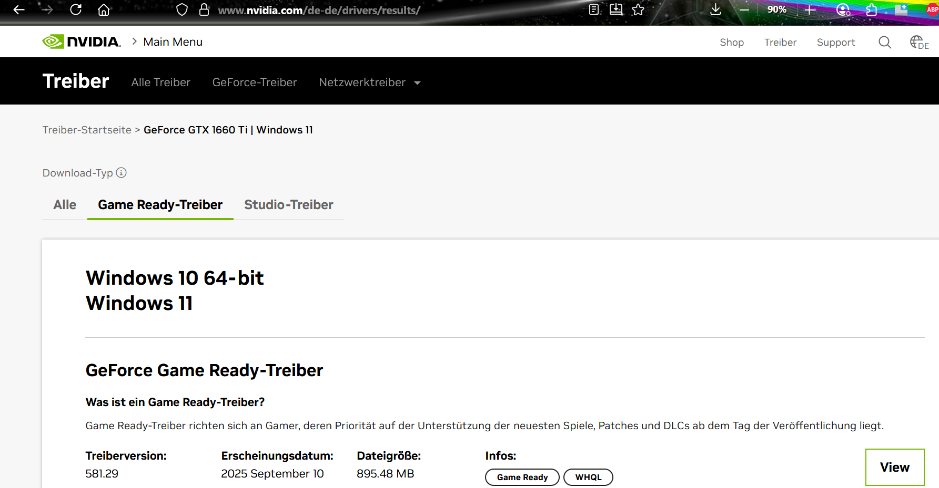939x488 pixels.
Task: Click the browser forward arrow
Action: point(47,10)
